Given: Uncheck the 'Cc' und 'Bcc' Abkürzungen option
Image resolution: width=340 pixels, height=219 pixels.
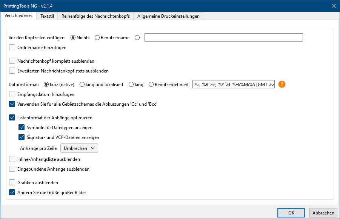Looking at the screenshot, I should coord(12,104).
